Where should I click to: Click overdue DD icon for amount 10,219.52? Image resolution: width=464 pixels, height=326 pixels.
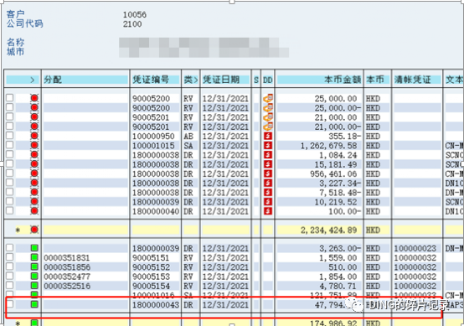click(268, 202)
